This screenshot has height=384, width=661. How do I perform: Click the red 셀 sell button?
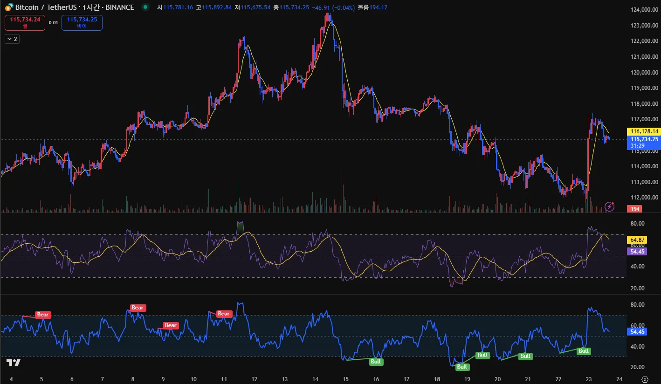(25, 22)
